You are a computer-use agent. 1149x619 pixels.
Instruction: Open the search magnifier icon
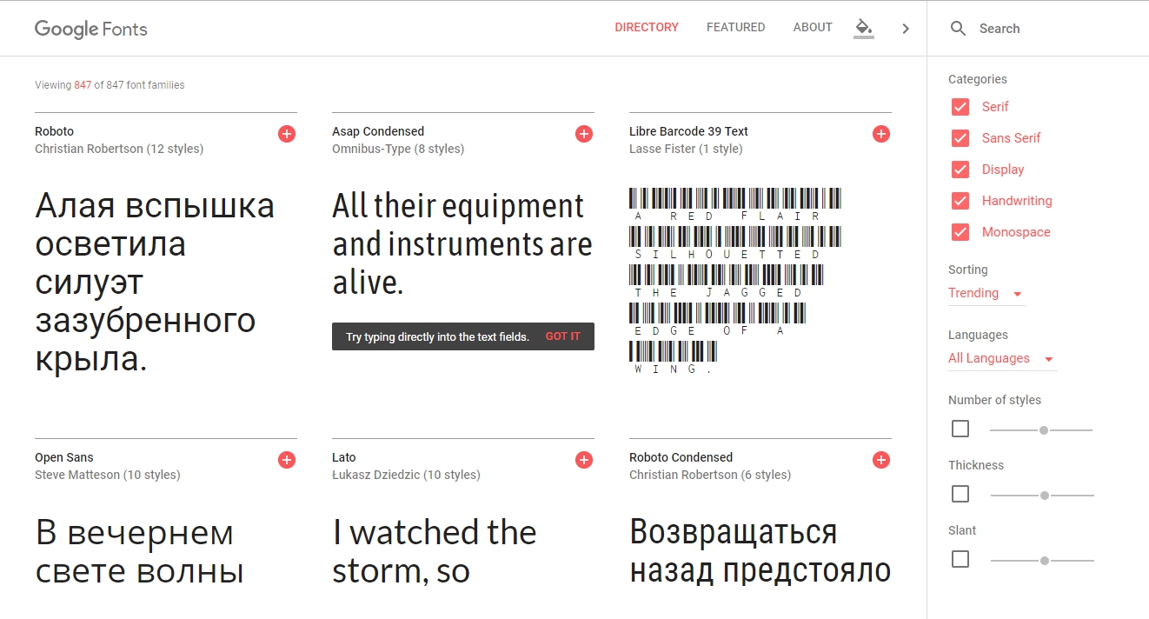click(x=958, y=28)
